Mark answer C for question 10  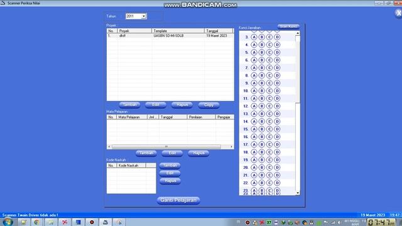269,91
